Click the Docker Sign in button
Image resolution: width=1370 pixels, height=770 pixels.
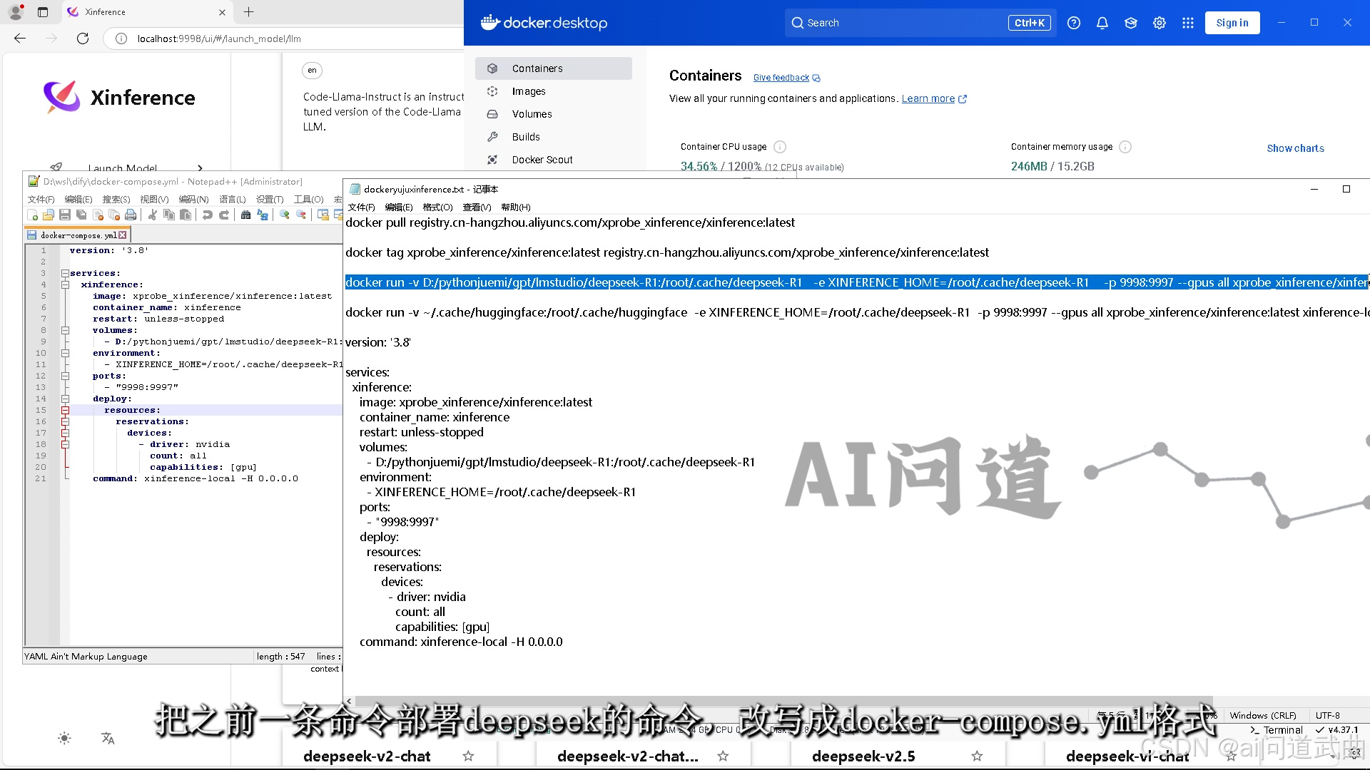pos(1232,23)
